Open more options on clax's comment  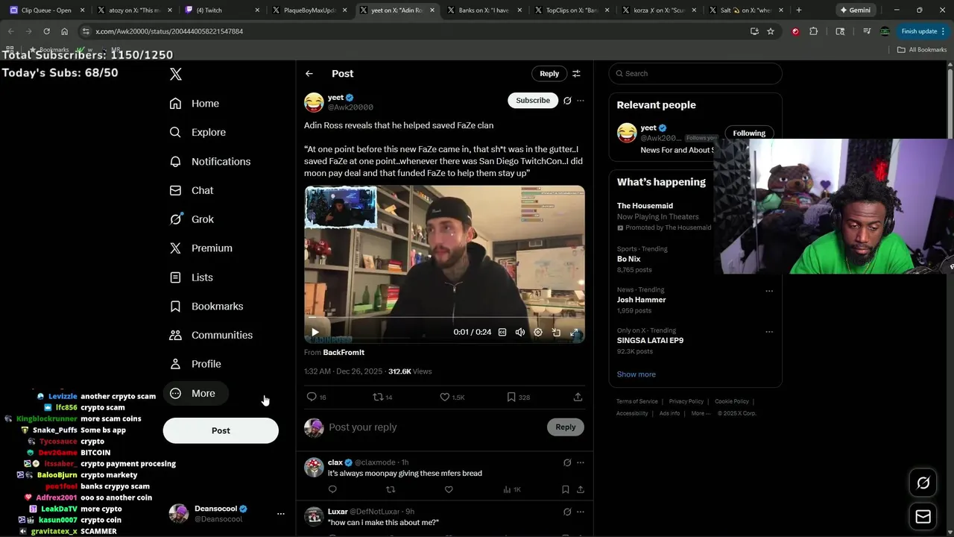click(581, 462)
